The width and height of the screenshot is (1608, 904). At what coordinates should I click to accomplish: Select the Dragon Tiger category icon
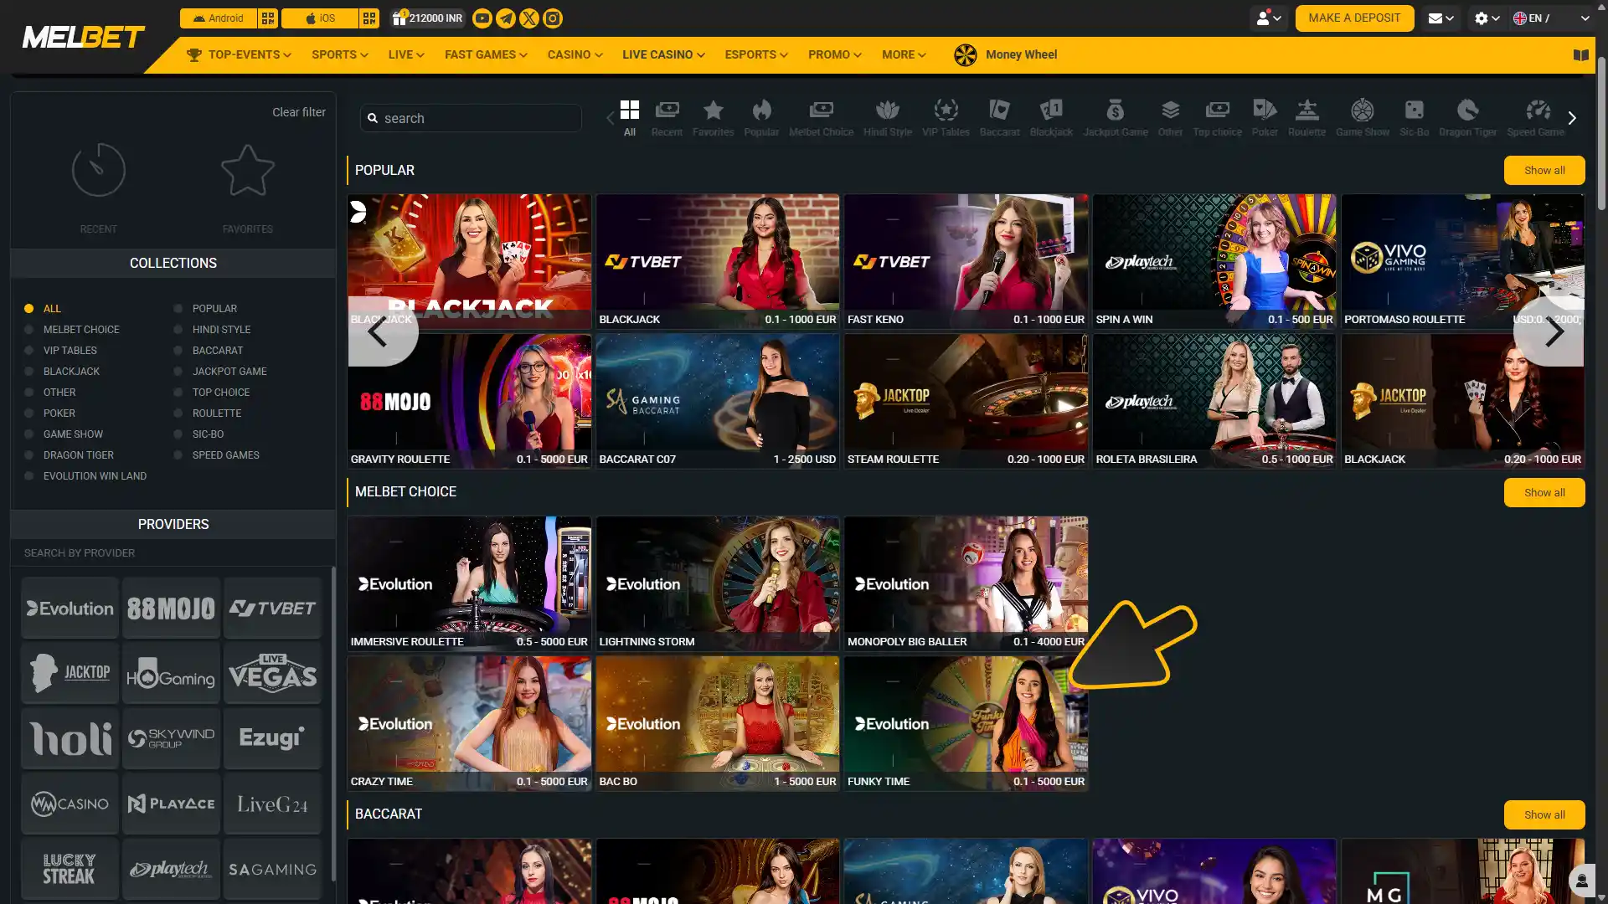1468,118
